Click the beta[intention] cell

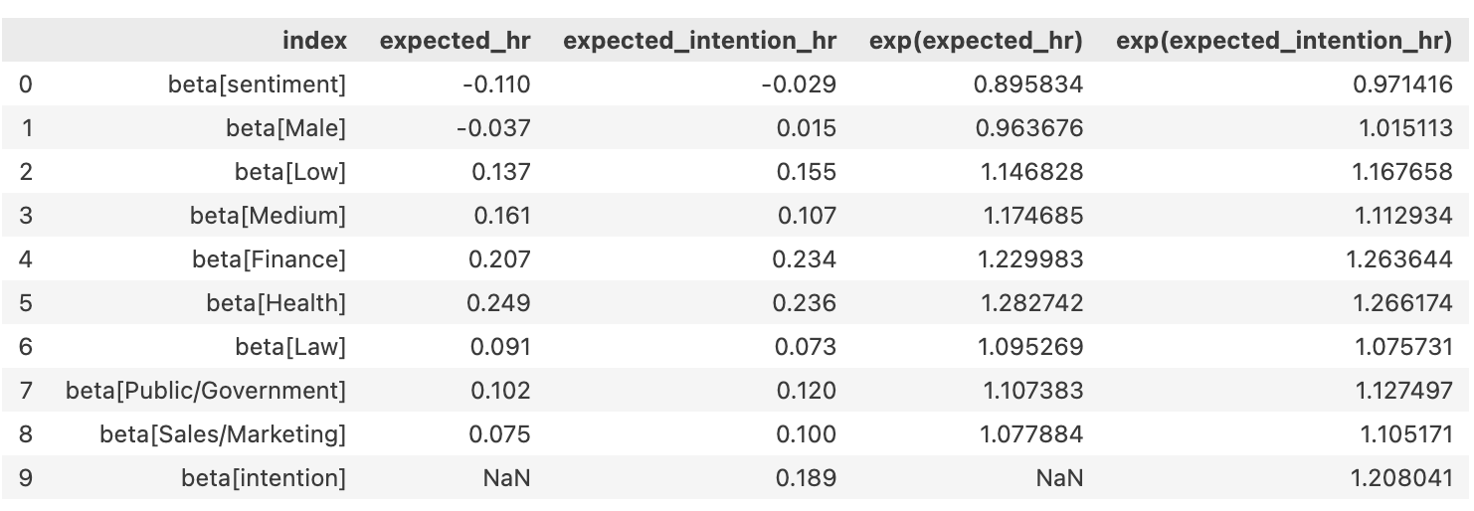(264, 478)
